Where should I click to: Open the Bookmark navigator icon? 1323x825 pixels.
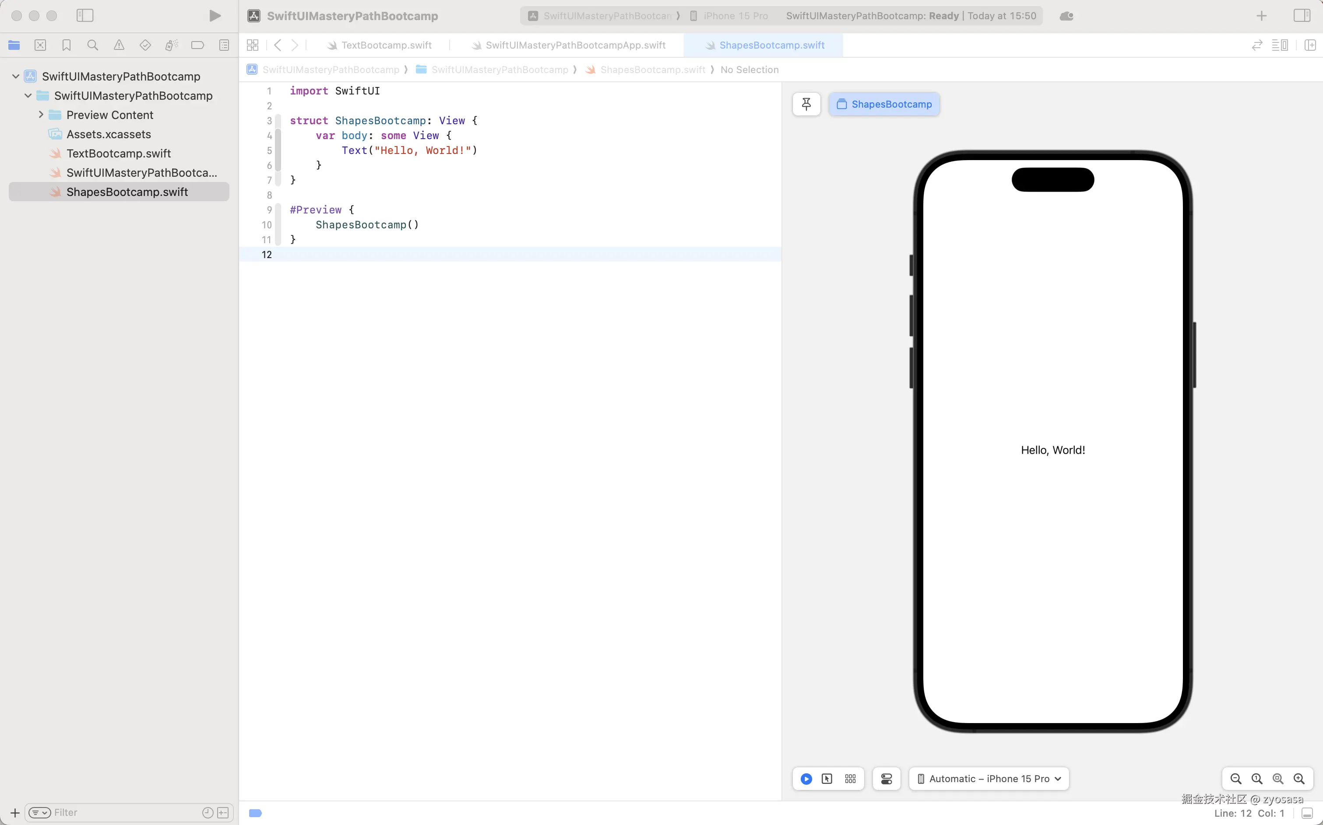pos(67,45)
